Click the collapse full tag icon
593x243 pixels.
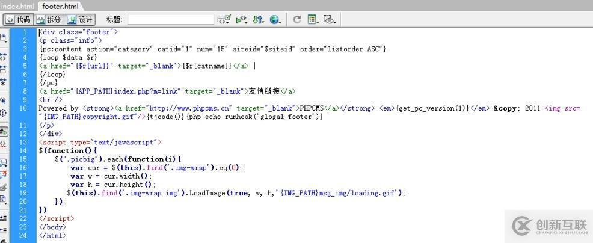coord(3,57)
